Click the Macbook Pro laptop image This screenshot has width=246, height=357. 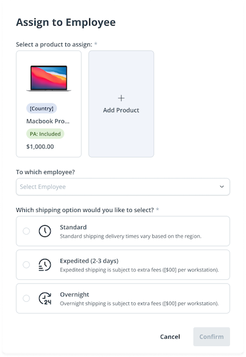(x=49, y=78)
